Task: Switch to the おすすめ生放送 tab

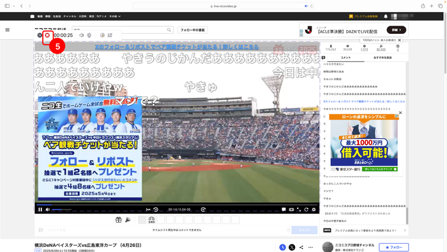Action: pyautogui.click(x=383, y=58)
